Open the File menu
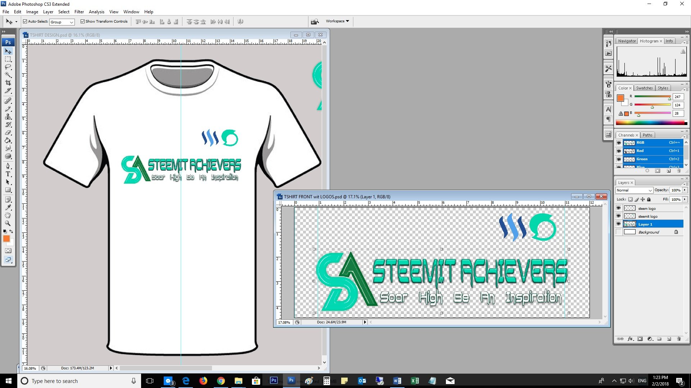The height and width of the screenshot is (388, 691). (x=6, y=12)
